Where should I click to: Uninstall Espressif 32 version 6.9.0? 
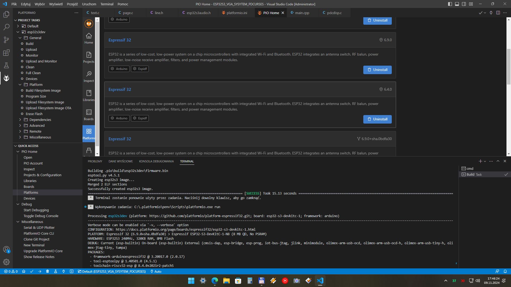coord(377,70)
